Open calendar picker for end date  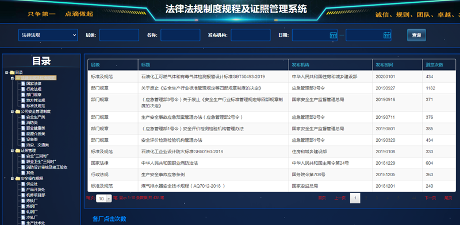387,35
